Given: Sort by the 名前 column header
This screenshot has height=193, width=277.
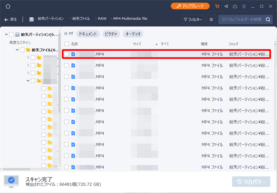Looking at the screenshot, I should click(74, 44).
